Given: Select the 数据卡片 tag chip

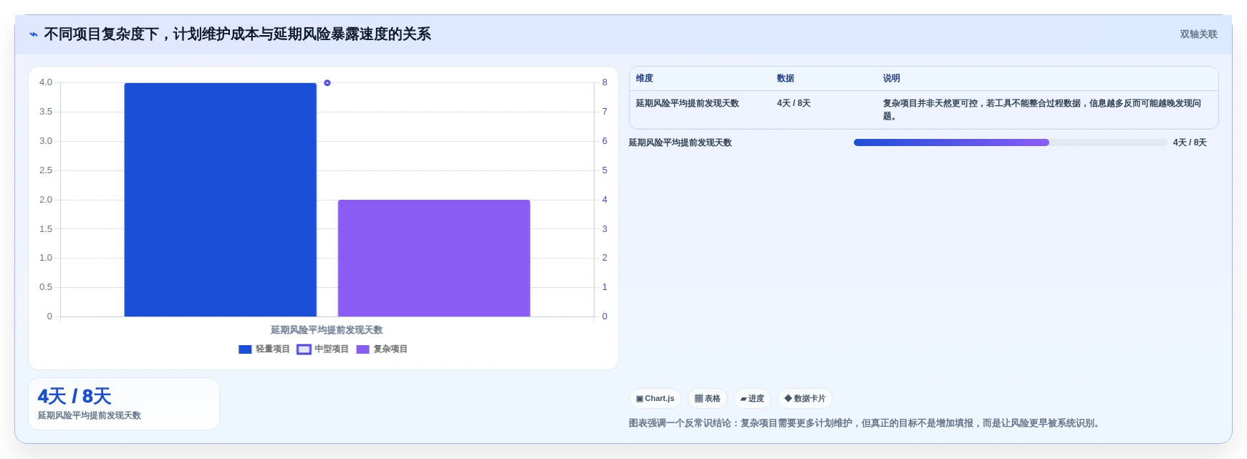Looking at the screenshot, I should 805,399.
